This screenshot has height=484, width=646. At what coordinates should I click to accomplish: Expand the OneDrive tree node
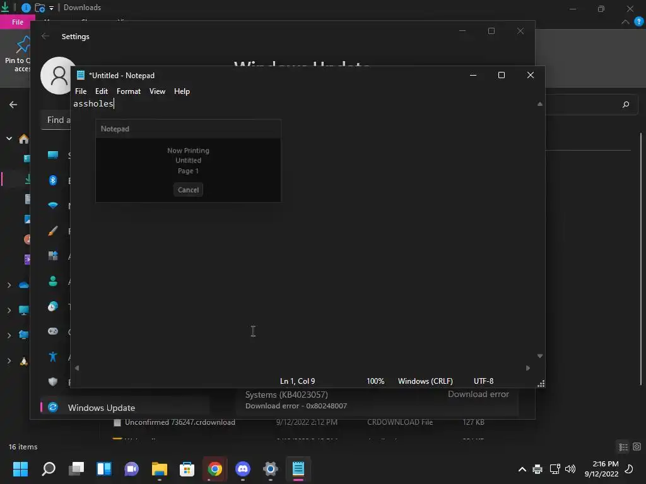click(x=9, y=285)
